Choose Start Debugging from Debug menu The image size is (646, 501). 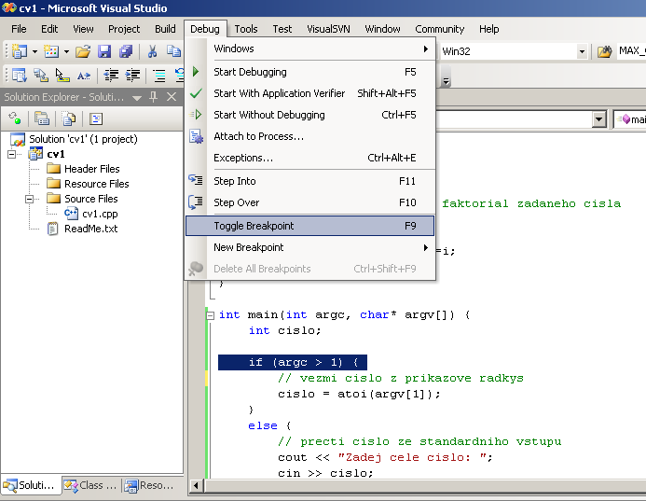[309, 72]
